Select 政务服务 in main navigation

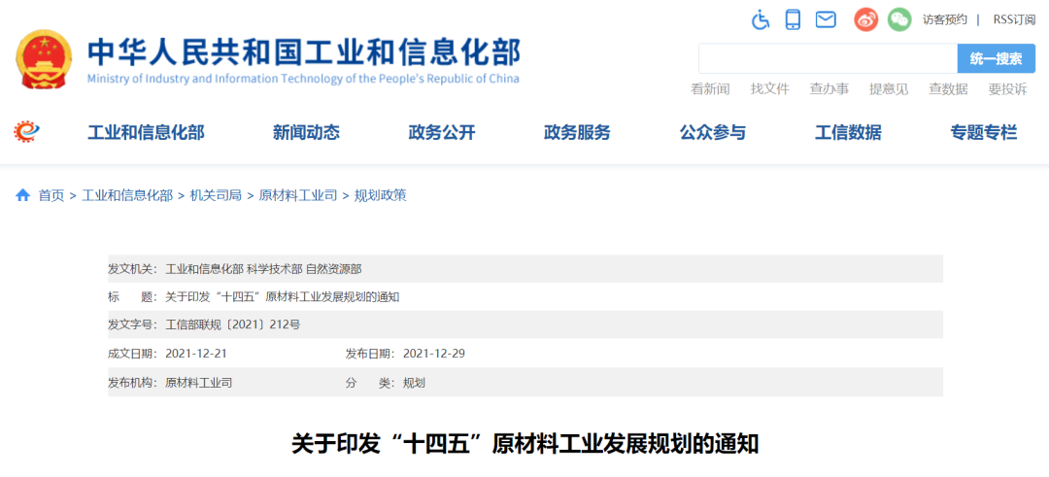[577, 133]
